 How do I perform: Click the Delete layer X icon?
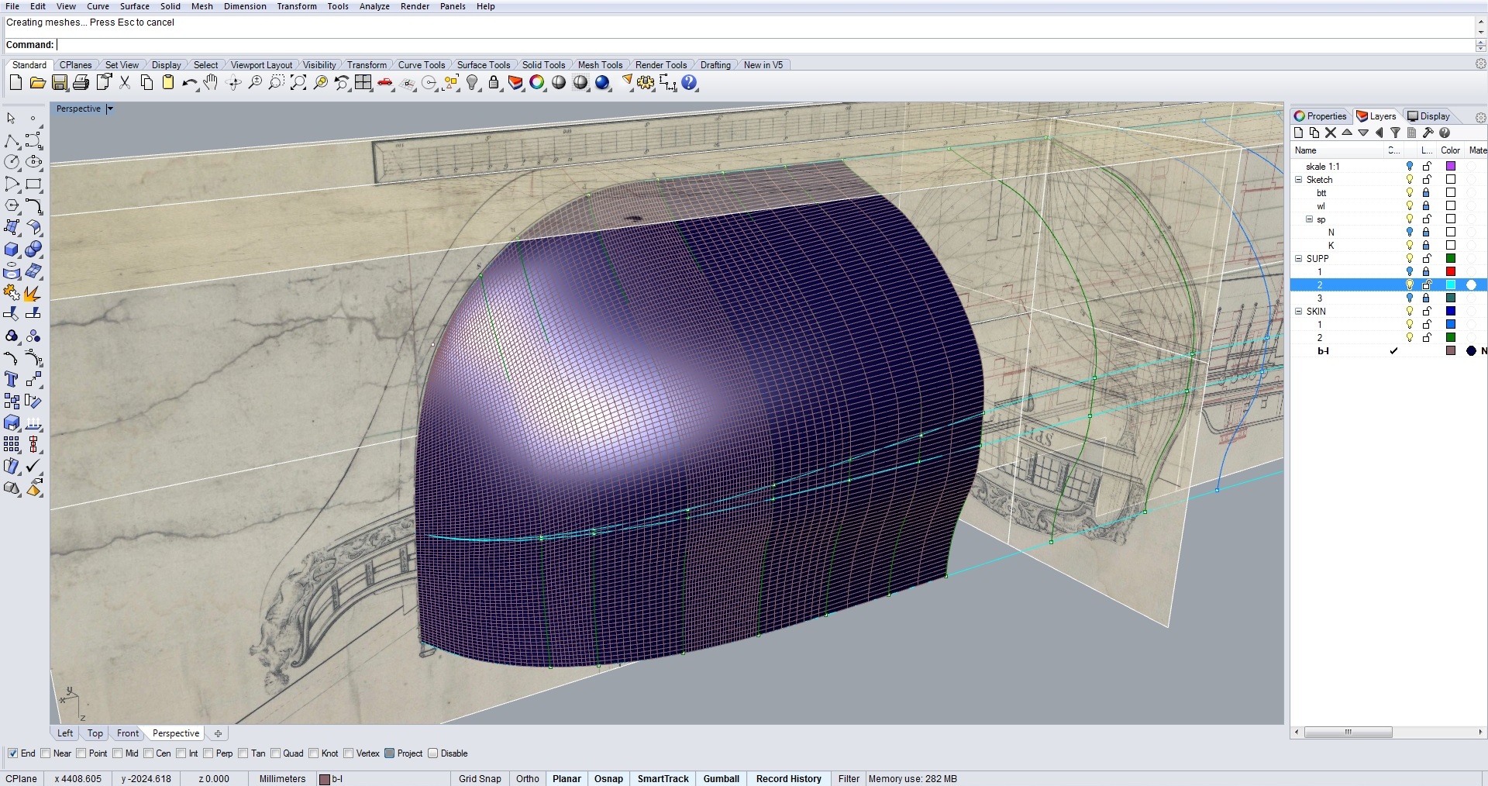coord(1331,133)
